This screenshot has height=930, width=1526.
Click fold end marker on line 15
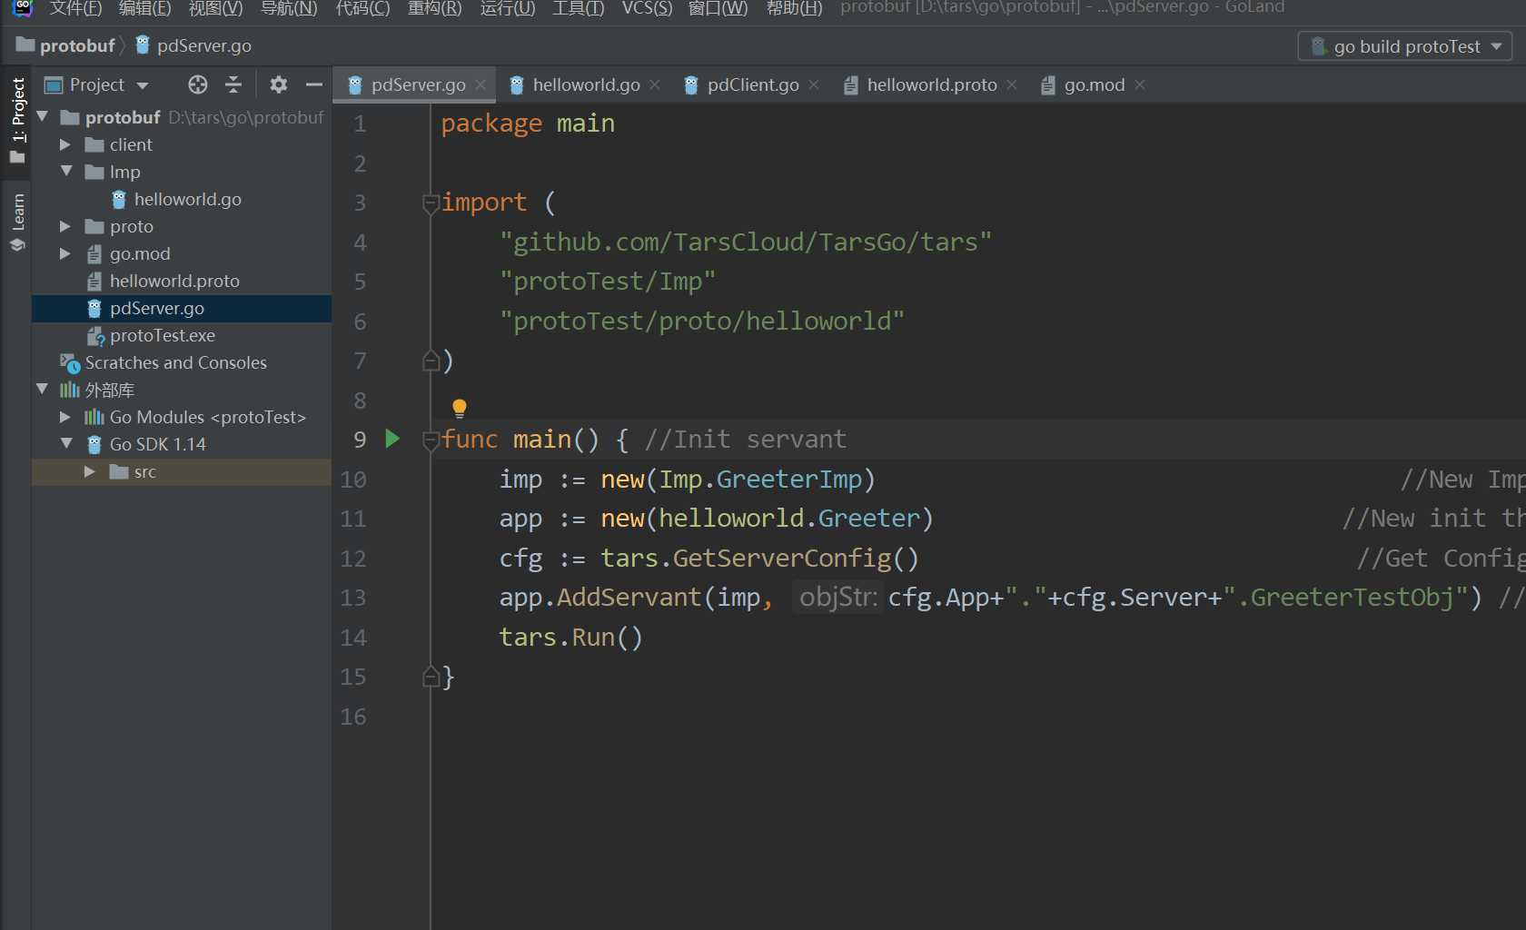[431, 677]
